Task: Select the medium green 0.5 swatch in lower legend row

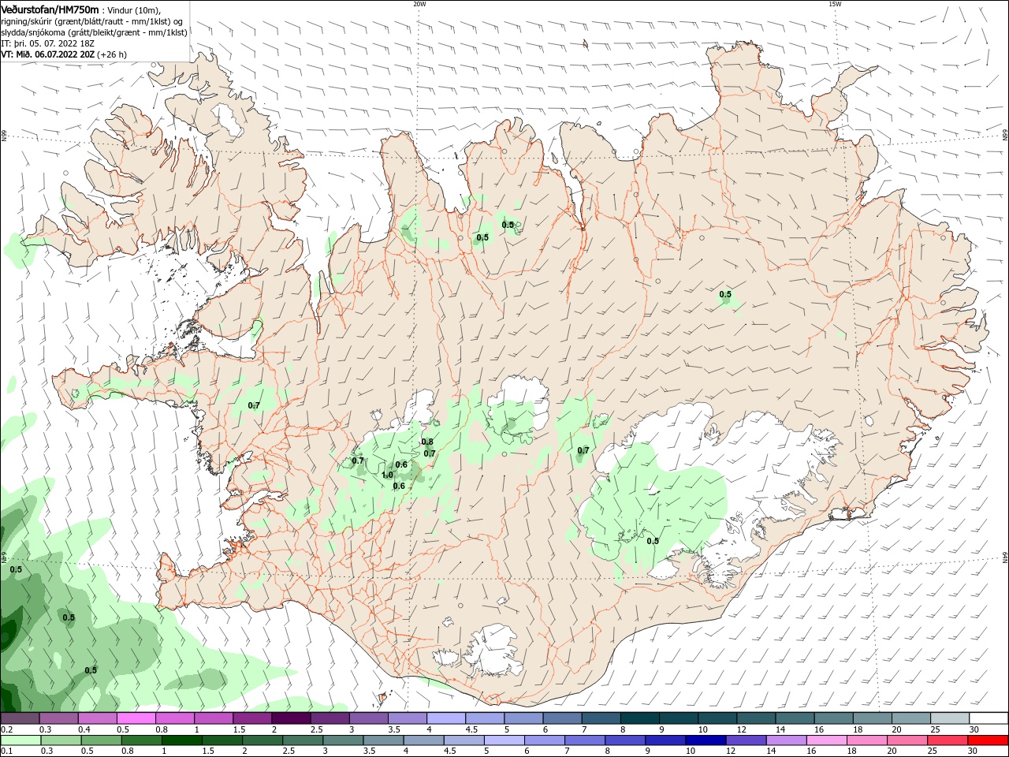Action: click(x=102, y=740)
